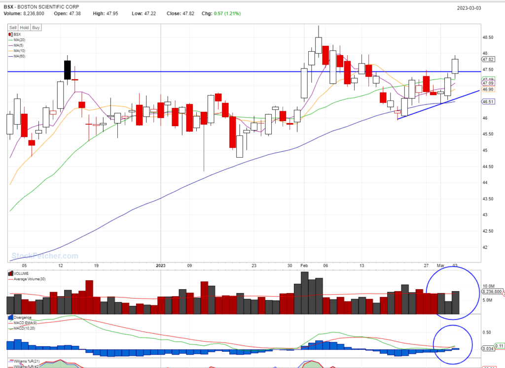Click the tallest volume bar at Feb
Viewport: 505px width, 368px height.
[304, 293]
